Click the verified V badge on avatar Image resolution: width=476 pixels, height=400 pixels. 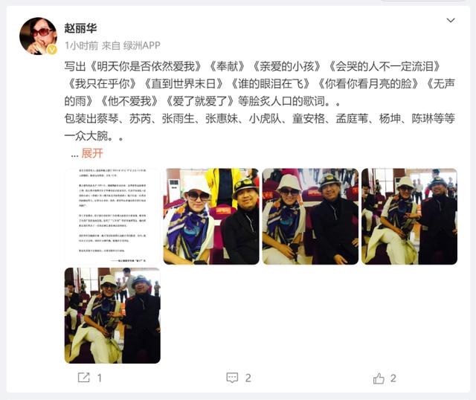53,50
